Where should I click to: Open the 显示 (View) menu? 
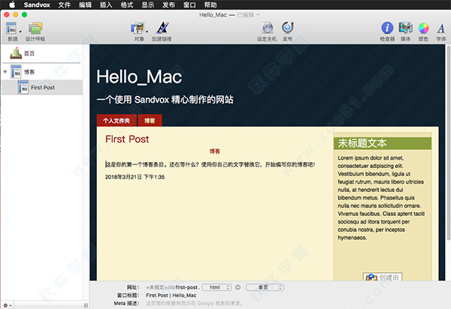147,5
